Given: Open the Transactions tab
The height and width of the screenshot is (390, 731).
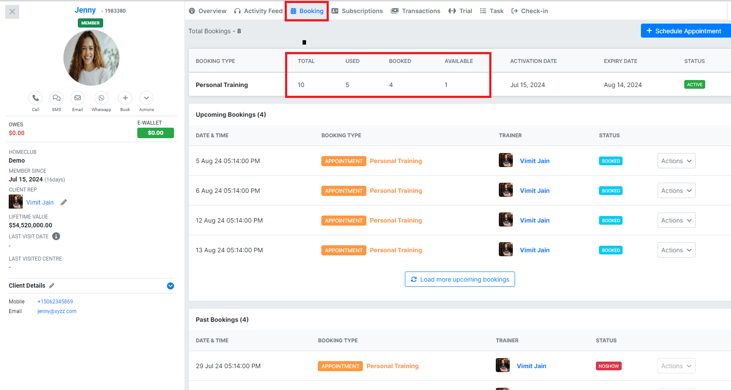Looking at the screenshot, I should pyautogui.click(x=416, y=11).
